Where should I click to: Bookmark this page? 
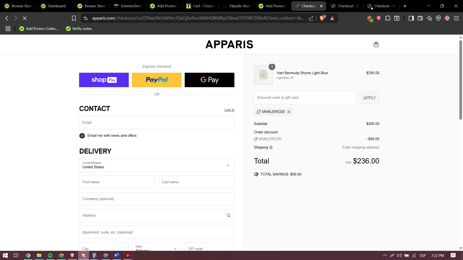[74, 18]
